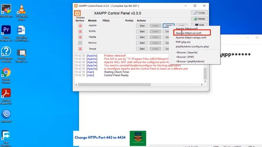Open Shell from XAMPP side buttons
The image size is (262, 147).
[199, 24]
